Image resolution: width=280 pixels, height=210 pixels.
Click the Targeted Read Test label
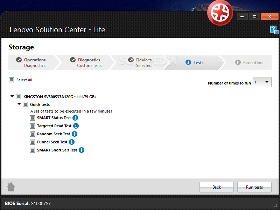[x=54, y=126]
